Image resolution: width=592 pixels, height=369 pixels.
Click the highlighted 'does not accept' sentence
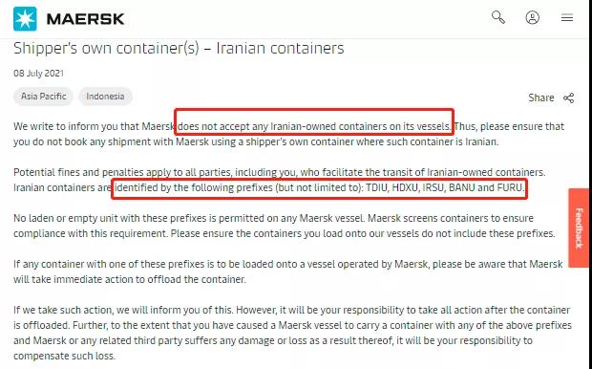[314, 126]
